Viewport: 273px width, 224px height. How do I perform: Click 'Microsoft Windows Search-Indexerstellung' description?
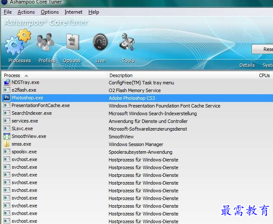coord(153,113)
